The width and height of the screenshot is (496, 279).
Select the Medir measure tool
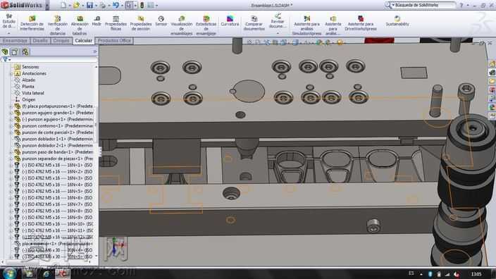(97, 21)
